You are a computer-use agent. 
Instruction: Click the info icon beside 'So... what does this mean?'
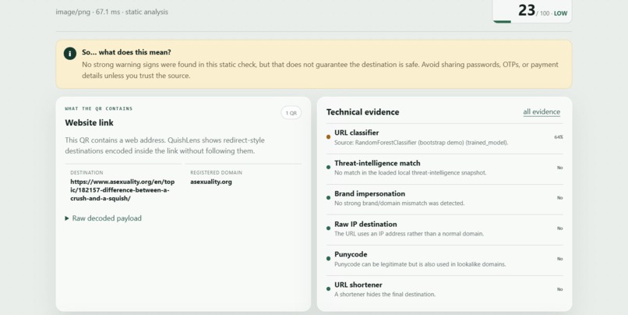[69, 53]
